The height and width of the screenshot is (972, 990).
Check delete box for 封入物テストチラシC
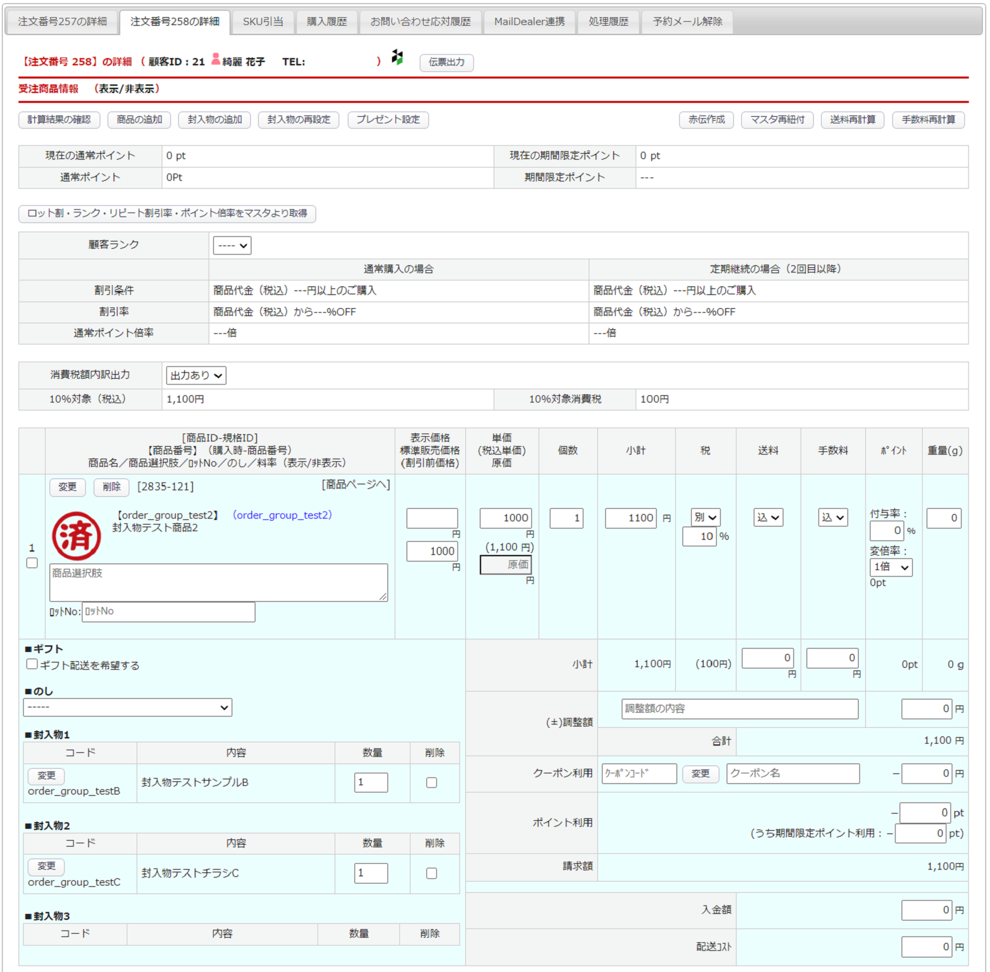click(x=432, y=873)
